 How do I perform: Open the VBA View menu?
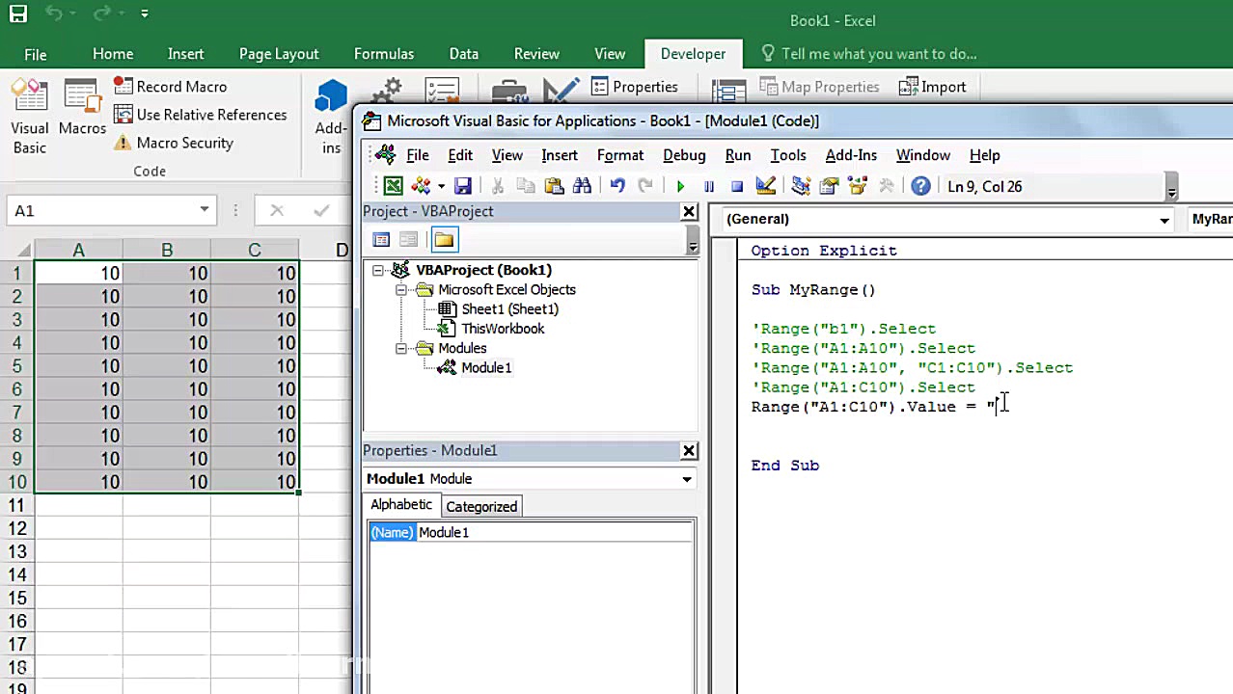[507, 155]
